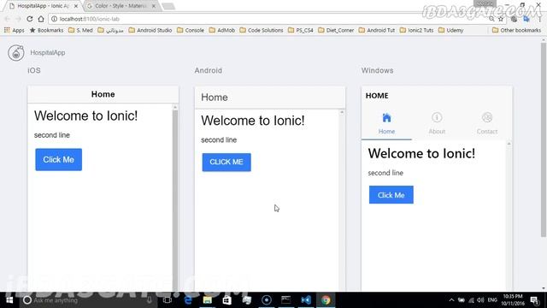Open Windows Start menu
This screenshot has height=308, width=547.
point(9,300)
